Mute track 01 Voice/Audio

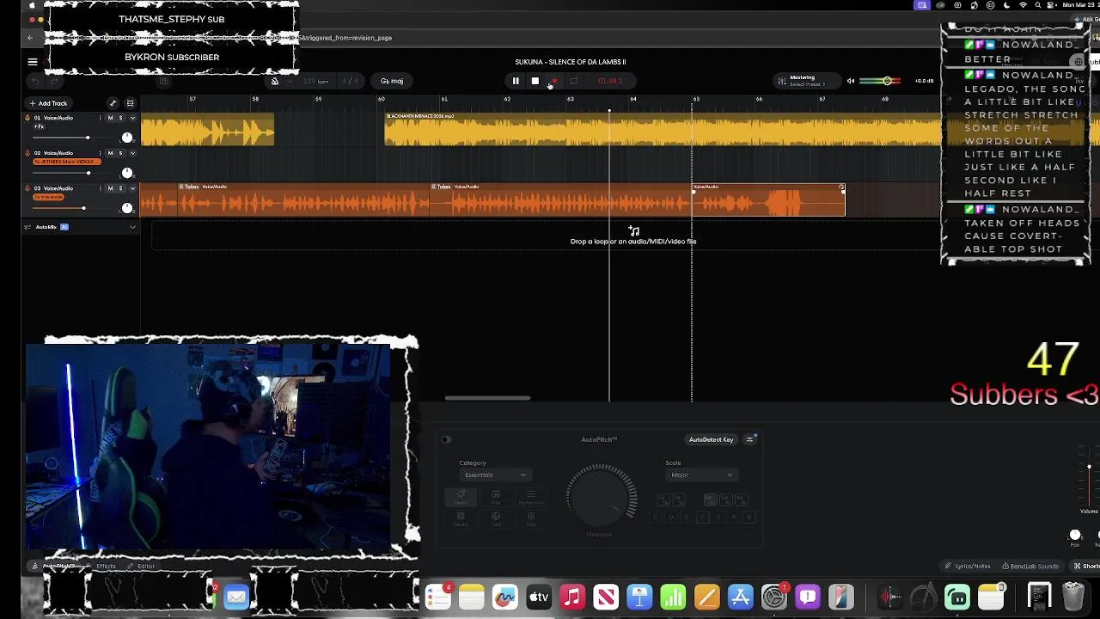[110, 118]
